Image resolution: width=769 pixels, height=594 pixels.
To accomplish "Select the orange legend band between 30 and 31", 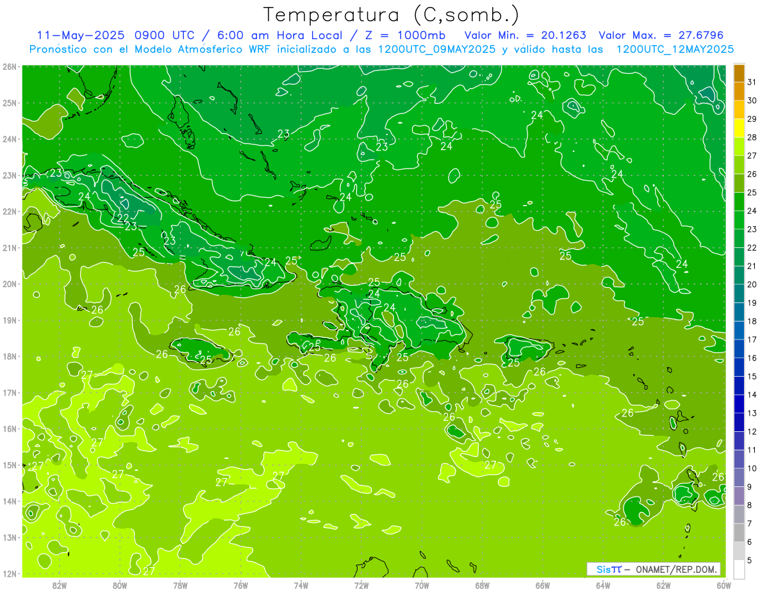I will point(739,92).
